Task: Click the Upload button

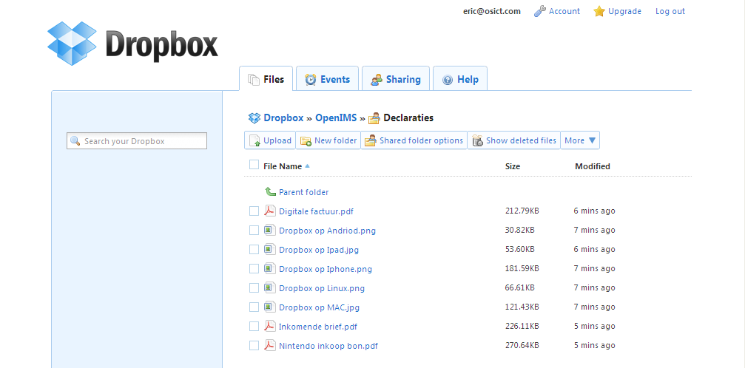Action: click(x=270, y=140)
